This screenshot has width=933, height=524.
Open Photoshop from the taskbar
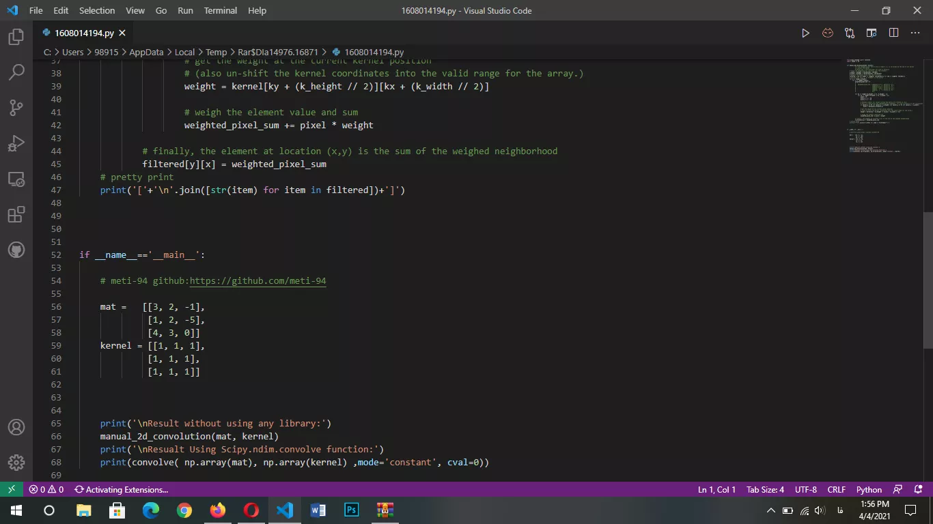coord(351,510)
